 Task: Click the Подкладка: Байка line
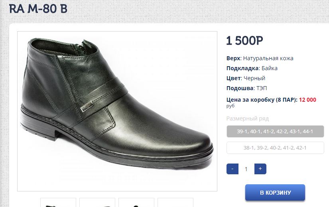(252, 68)
